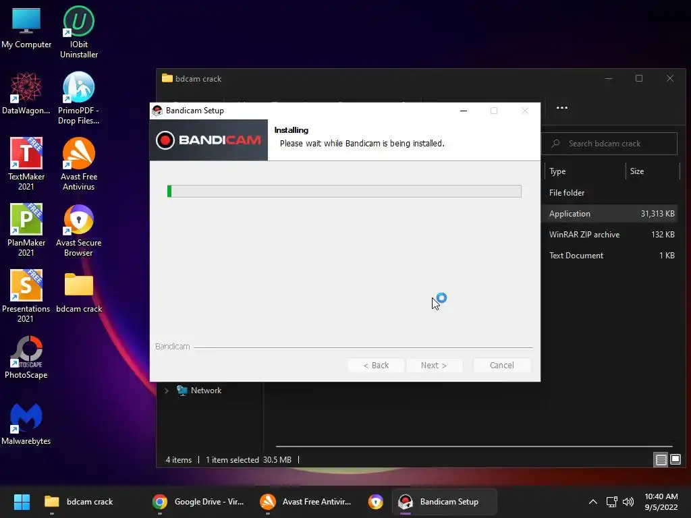
Task: Click Explorer horizontal scrollbar
Action: (x=474, y=447)
